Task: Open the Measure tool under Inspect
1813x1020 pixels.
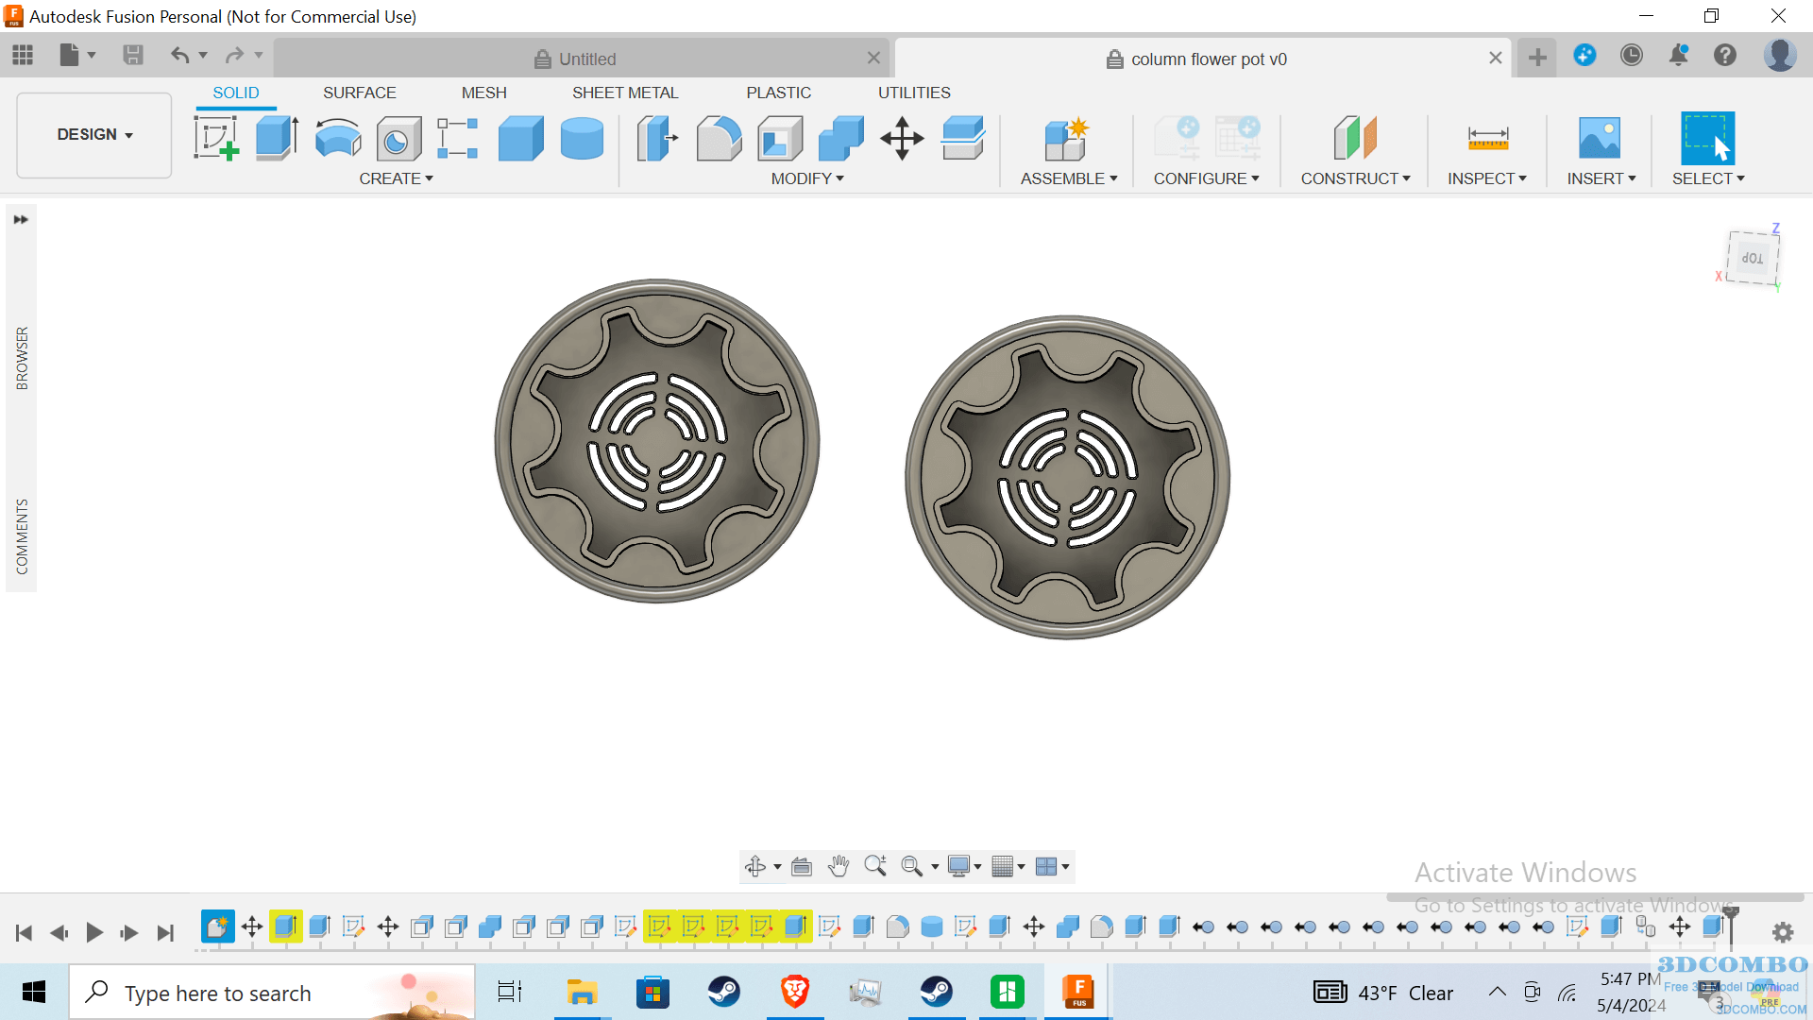Action: click(x=1487, y=138)
